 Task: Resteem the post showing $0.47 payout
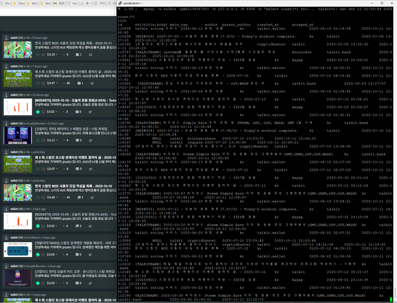point(92,83)
